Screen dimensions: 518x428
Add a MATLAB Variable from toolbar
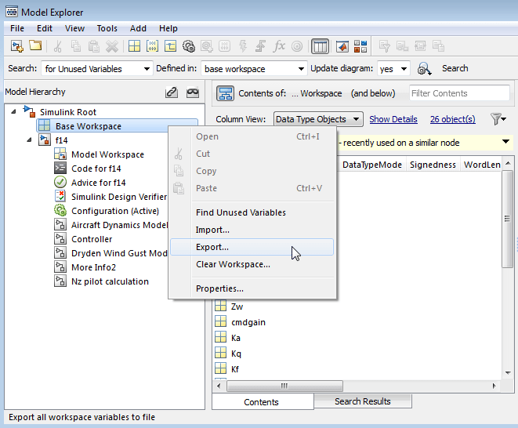click(135, 46)
